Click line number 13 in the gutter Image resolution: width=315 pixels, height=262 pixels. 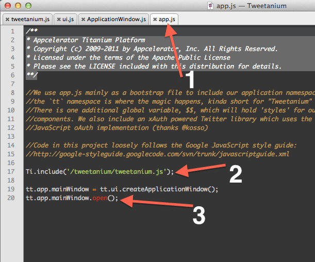point(11,137)
